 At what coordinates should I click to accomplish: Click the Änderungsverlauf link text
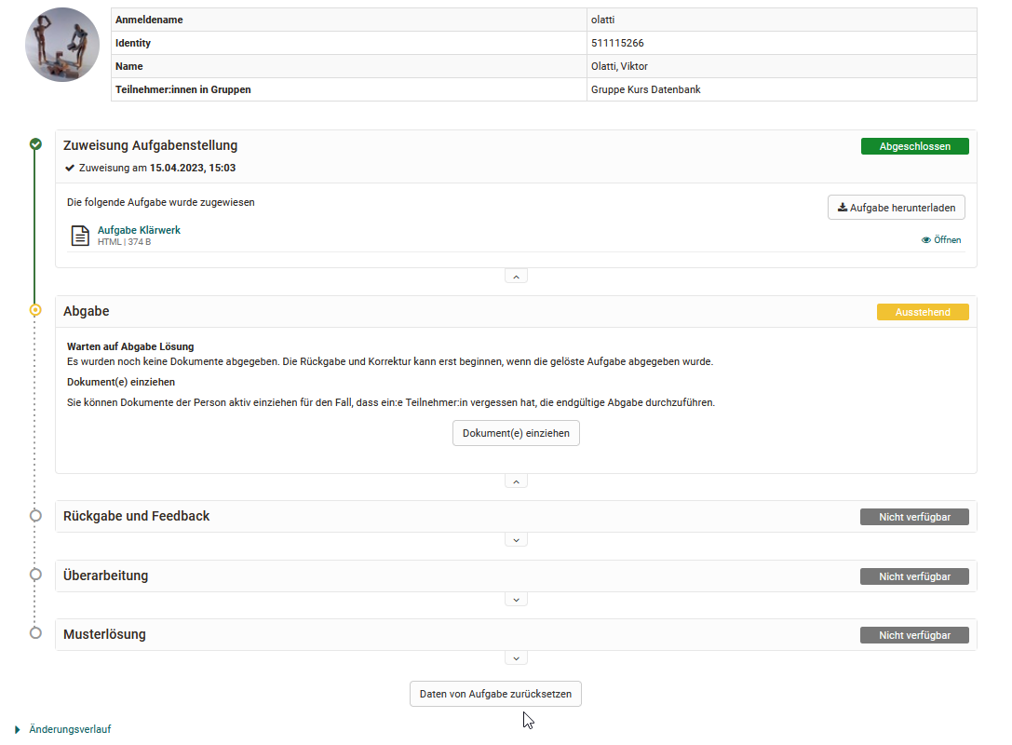[70, 729]
